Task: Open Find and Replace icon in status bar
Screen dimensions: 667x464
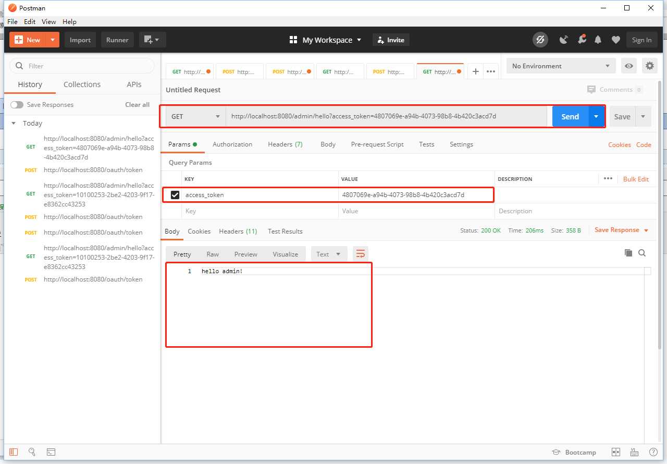Action: [32, 452]
